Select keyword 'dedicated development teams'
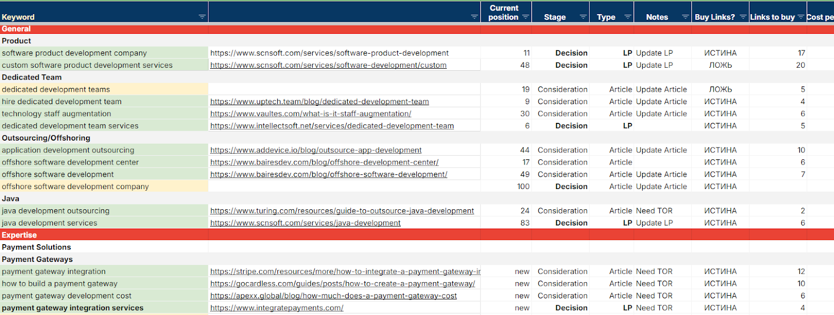 coord(56,90)
